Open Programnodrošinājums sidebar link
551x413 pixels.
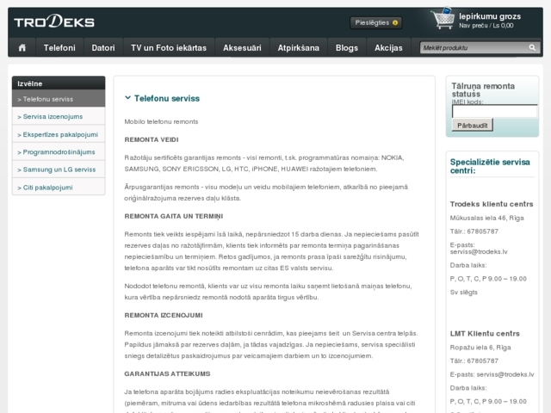tap(59, 151)
